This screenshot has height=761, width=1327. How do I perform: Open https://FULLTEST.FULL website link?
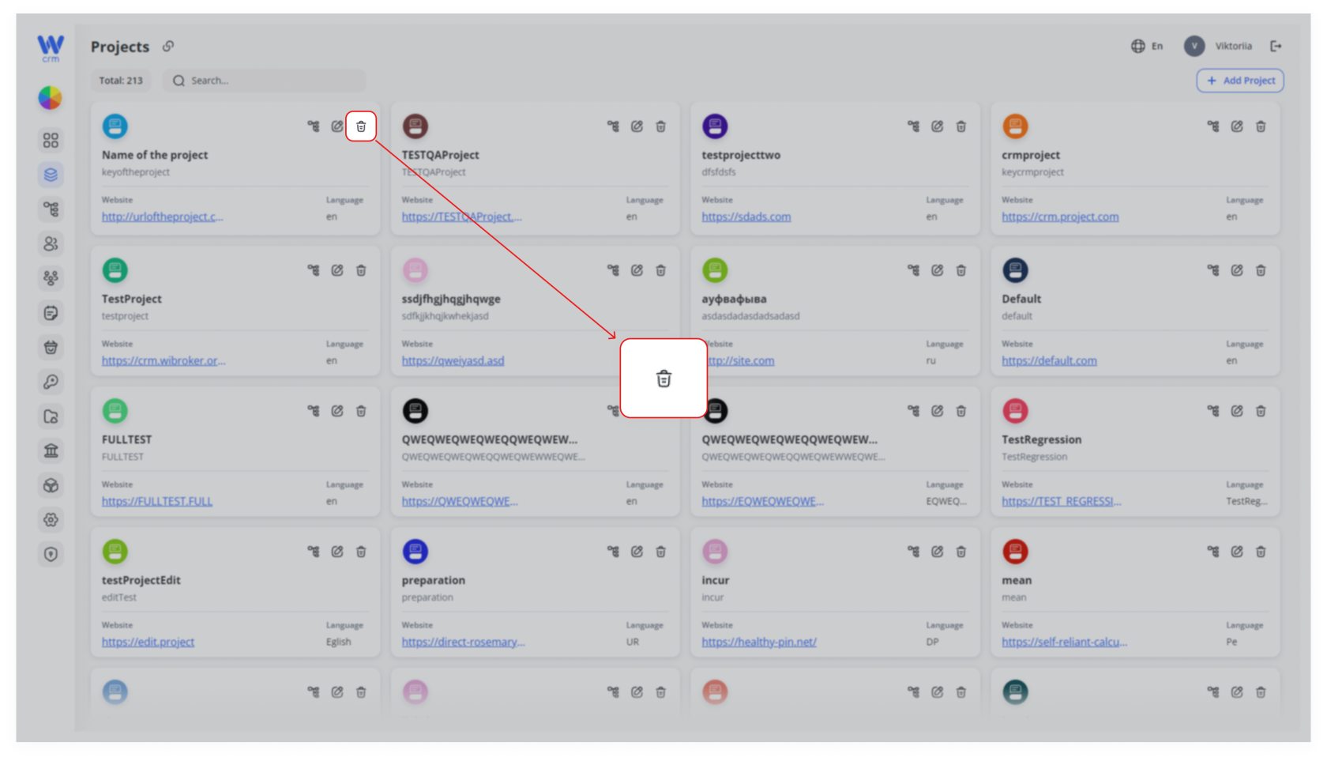(x=157, y=501)
